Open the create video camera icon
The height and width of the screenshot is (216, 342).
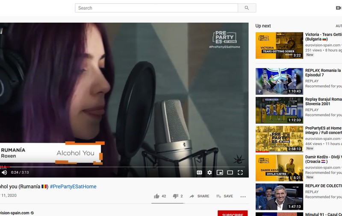[339, 8]
